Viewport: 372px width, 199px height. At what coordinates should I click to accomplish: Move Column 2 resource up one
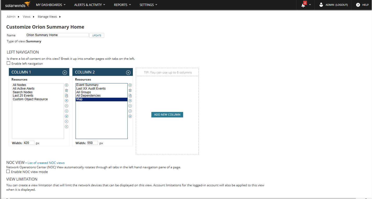pos(130,106)
